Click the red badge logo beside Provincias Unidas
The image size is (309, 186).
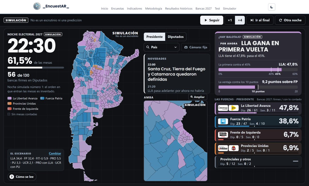coord(233,148)
